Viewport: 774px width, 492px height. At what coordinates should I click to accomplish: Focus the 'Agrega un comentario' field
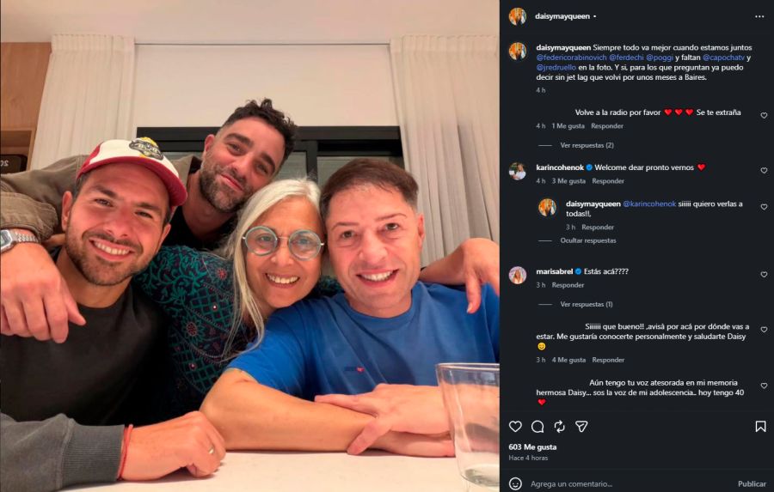619,483
